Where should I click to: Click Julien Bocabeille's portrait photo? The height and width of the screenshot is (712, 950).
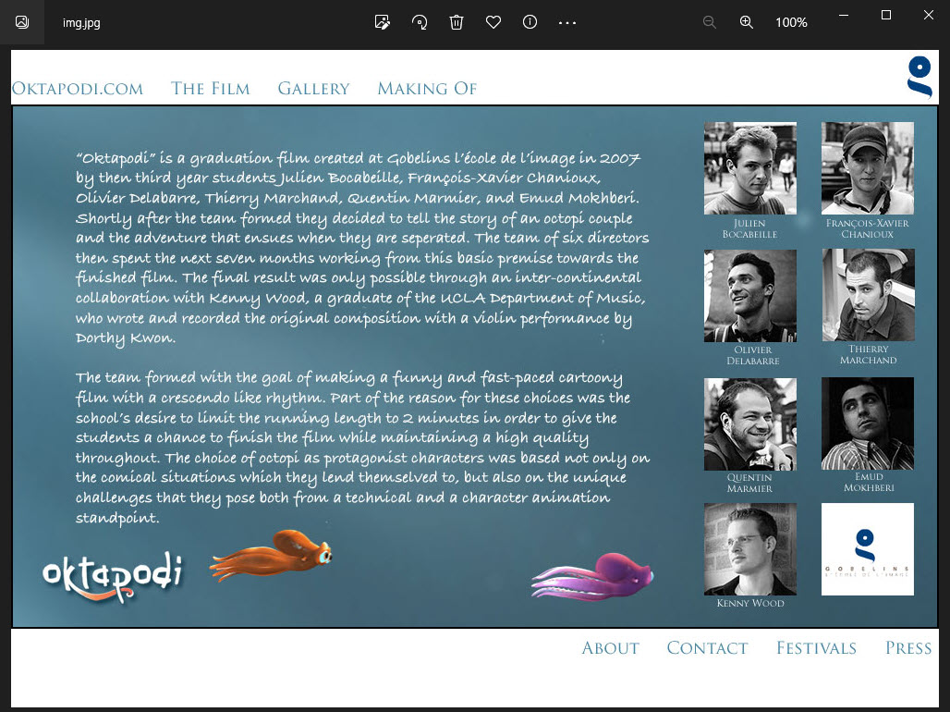tap(750, 168)
